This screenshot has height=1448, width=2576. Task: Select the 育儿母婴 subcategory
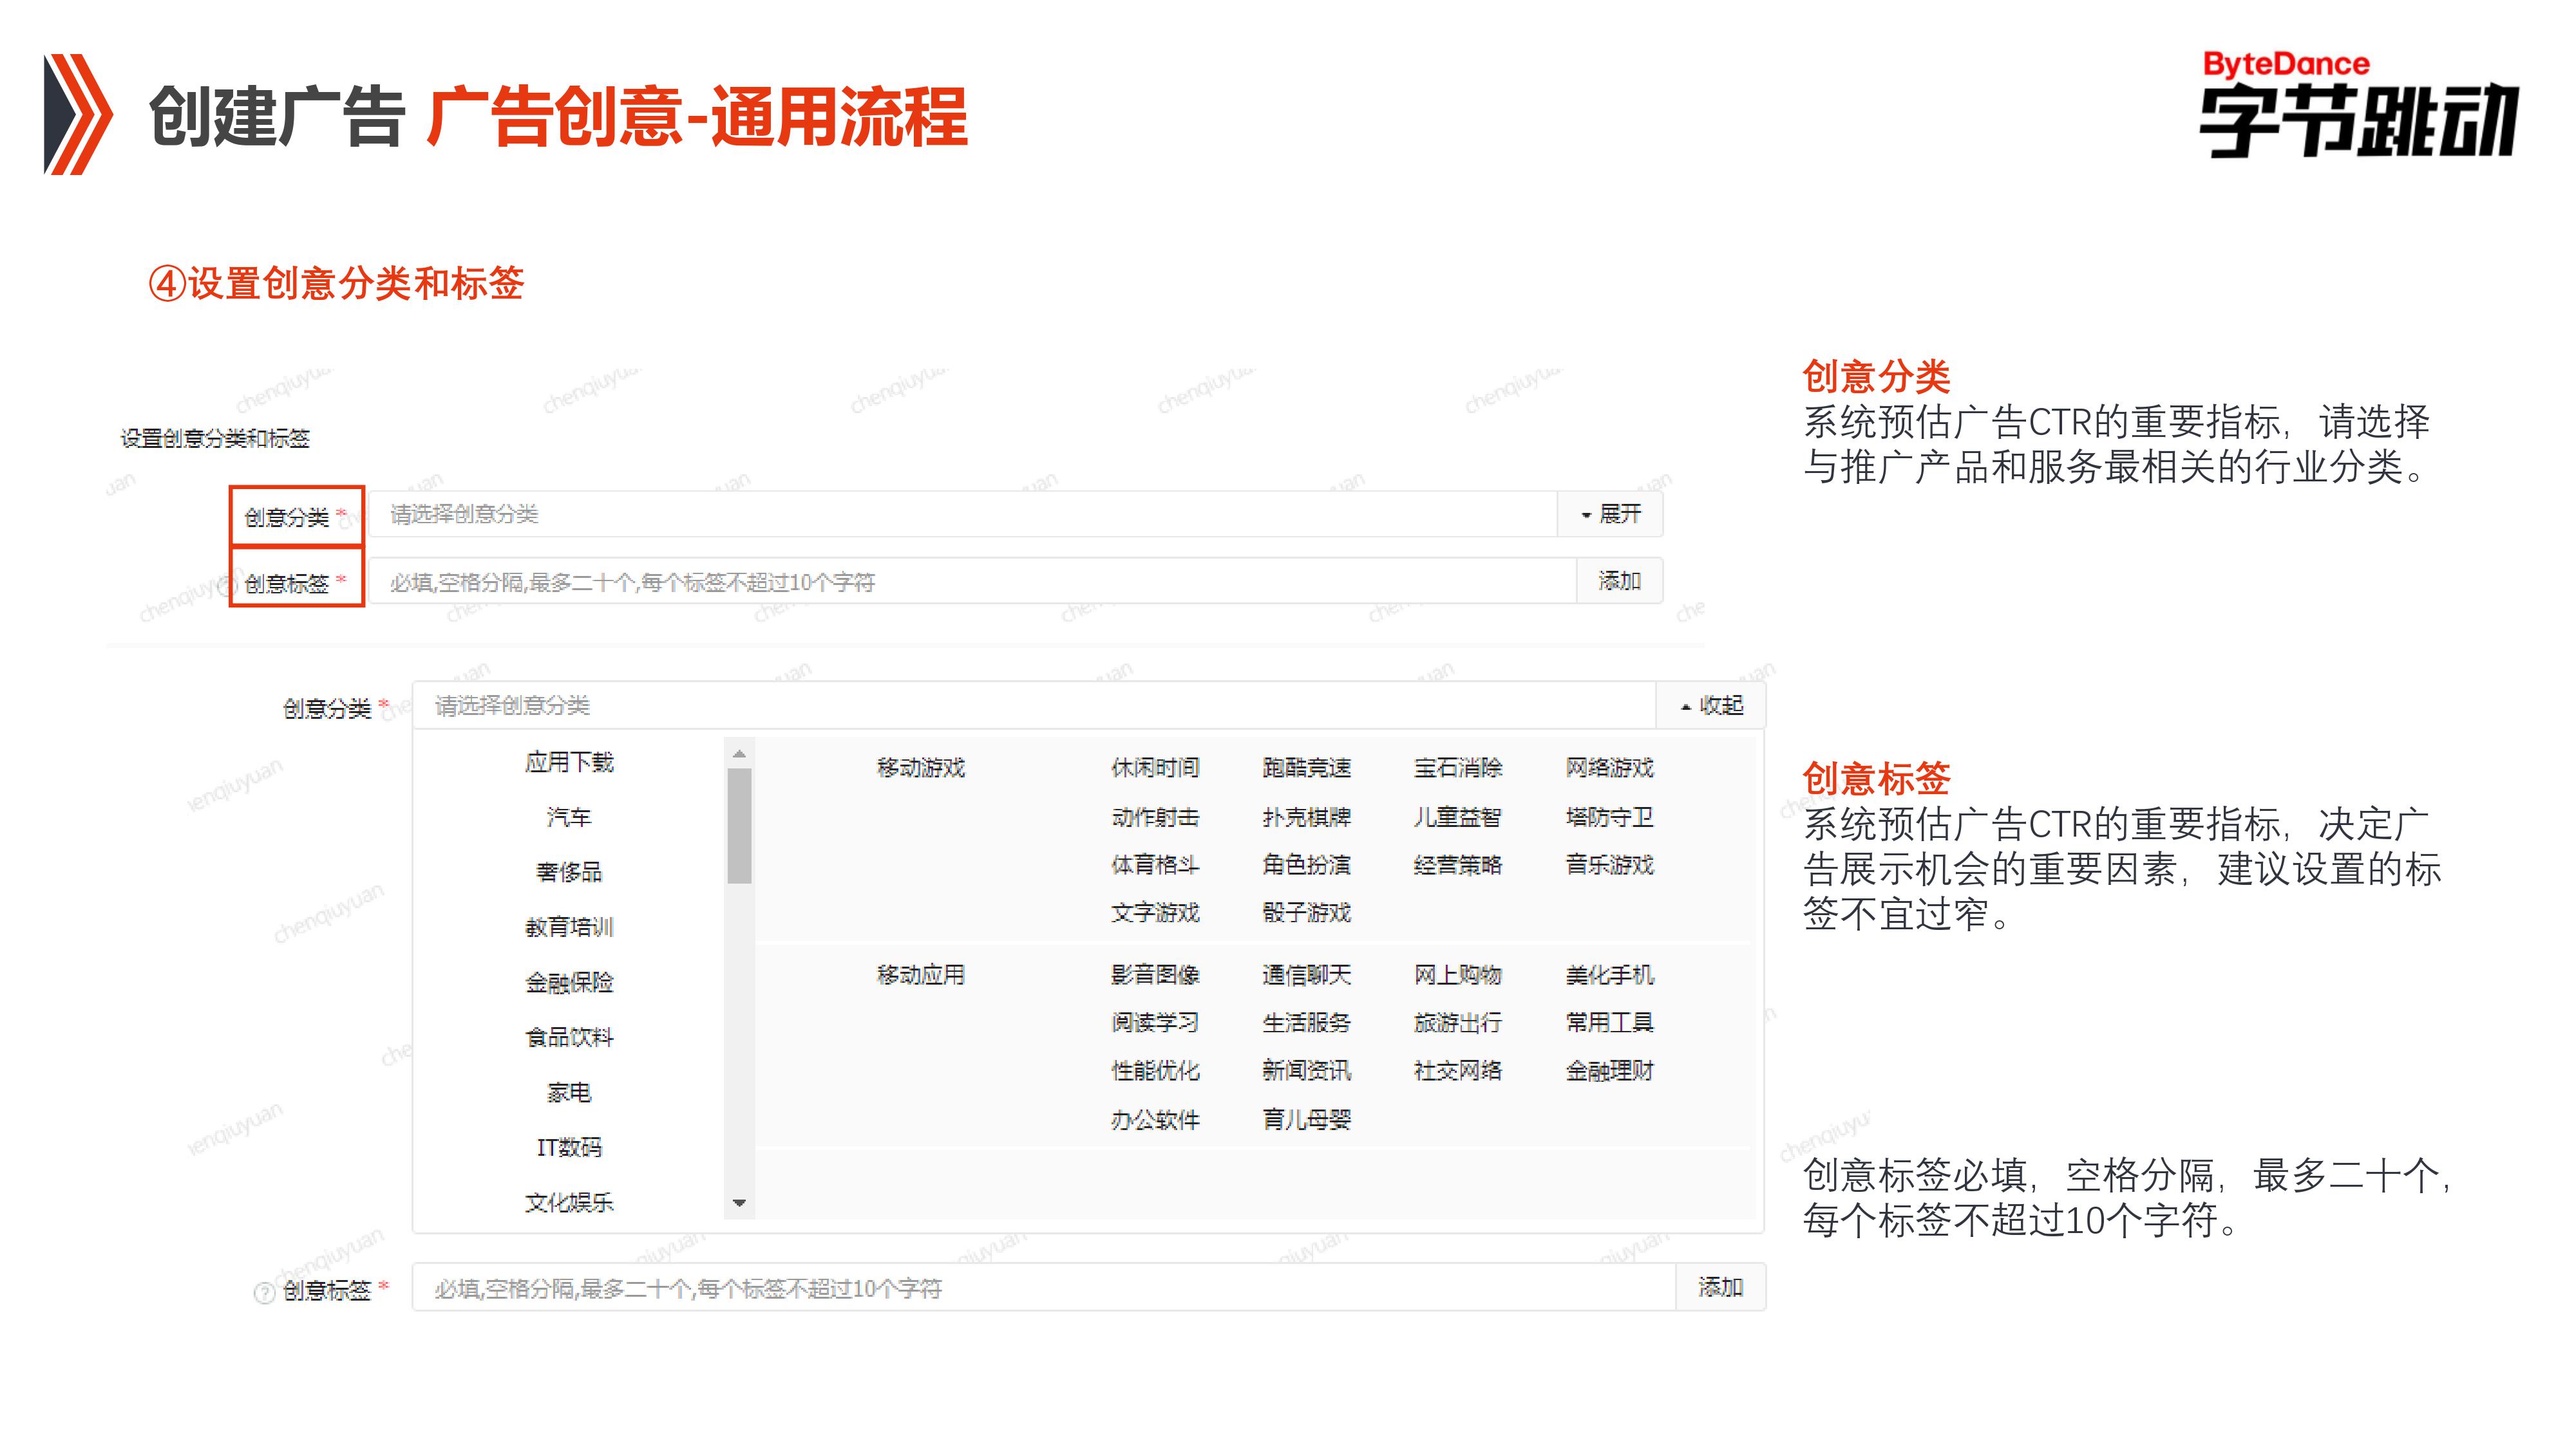[x=1306, y=1119]
